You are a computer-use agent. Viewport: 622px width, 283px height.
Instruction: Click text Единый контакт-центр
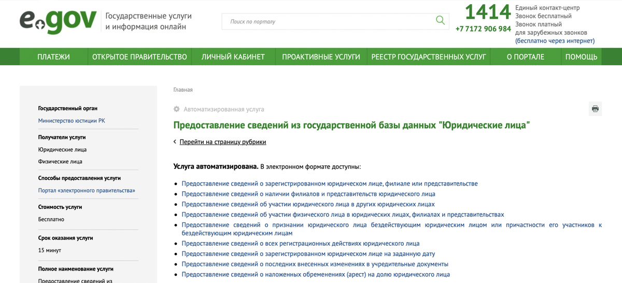[x=547, y=8]
